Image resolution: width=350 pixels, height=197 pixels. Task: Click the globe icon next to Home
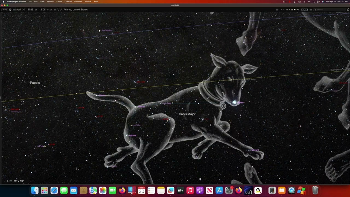(x=10, y=10)
